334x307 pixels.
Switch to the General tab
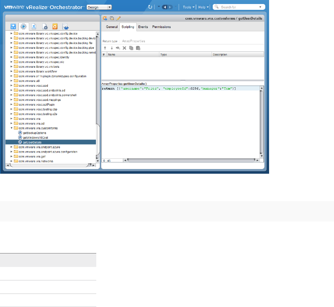click(112, 27)
